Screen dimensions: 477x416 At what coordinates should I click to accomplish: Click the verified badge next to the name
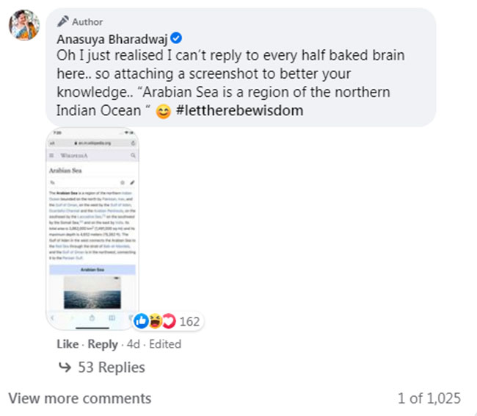click(x=177, y=39)
